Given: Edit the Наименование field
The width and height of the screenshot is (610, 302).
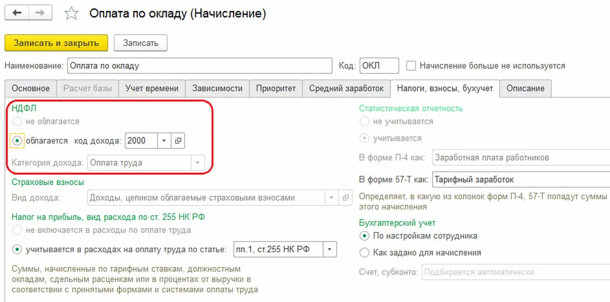Looking at the screenshot, I should pos(199,66).
